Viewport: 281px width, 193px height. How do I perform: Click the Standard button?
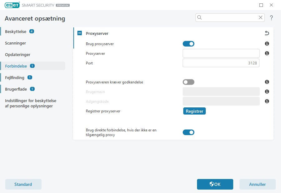coord(23,184)
